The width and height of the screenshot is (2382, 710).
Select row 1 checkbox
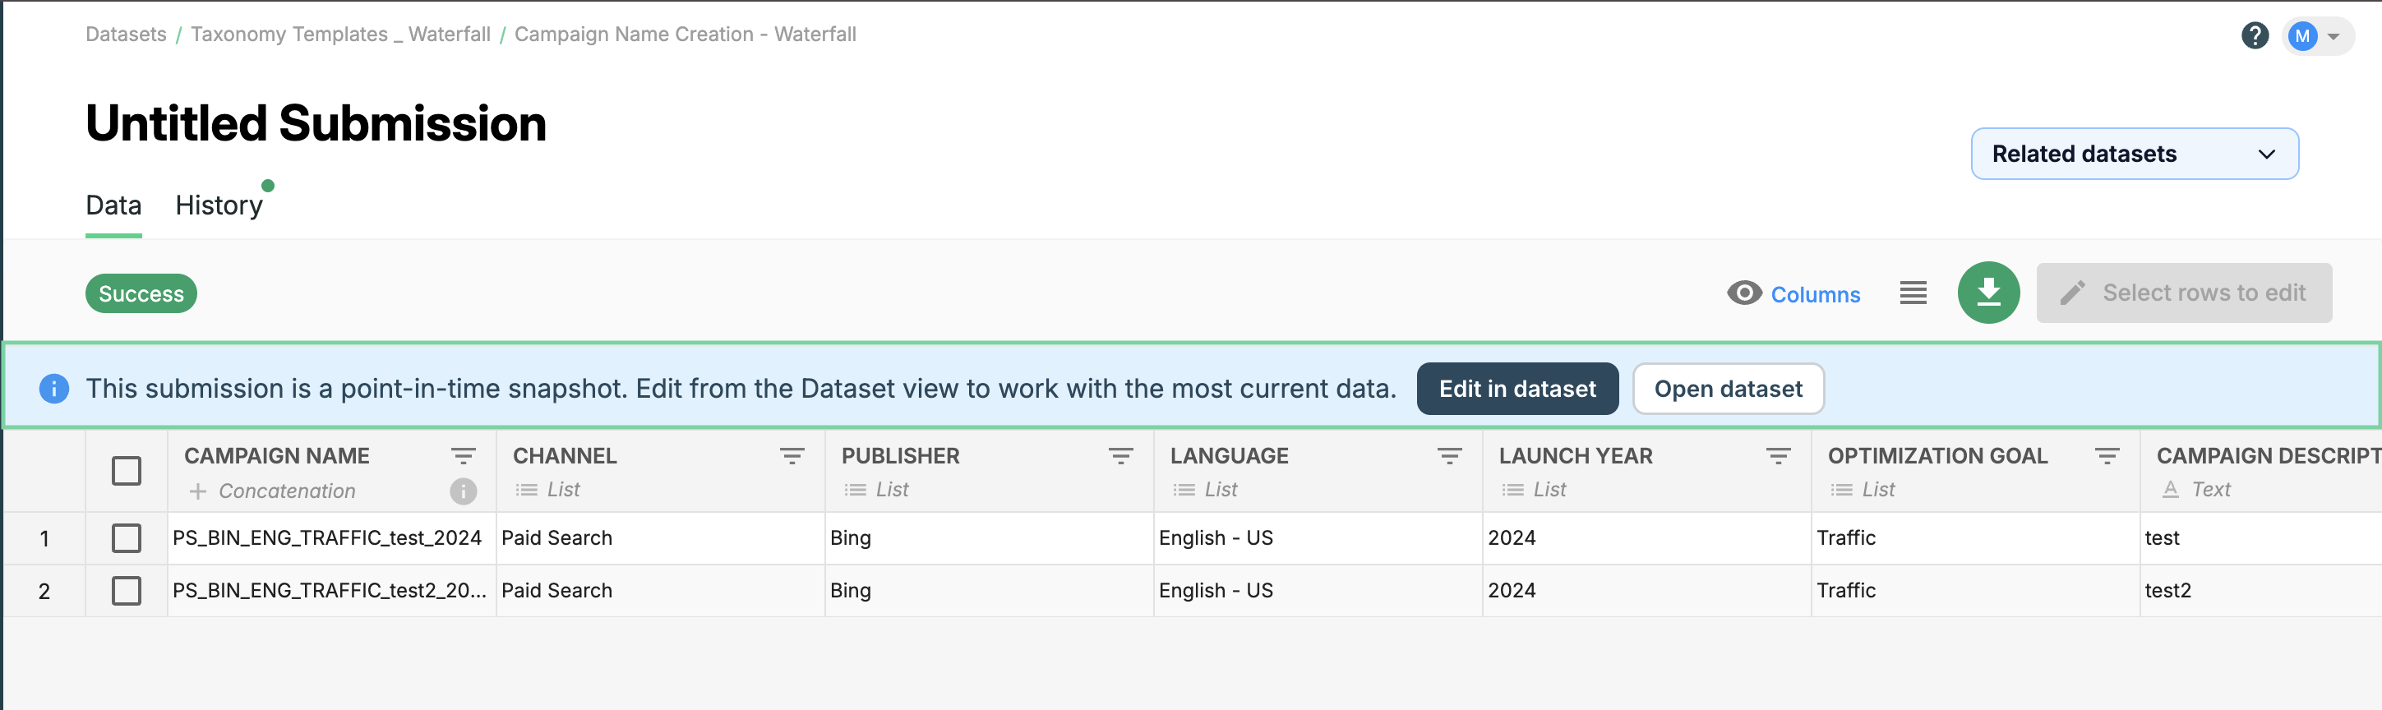[x=127, y=538]
